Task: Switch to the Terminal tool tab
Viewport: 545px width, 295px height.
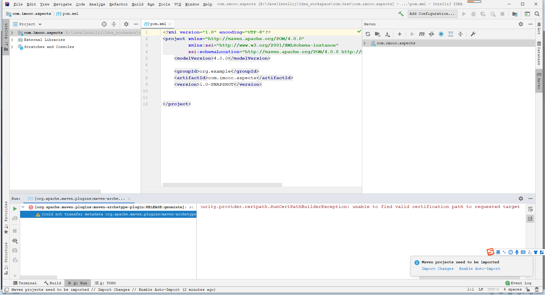Action: tap(25, 283)
